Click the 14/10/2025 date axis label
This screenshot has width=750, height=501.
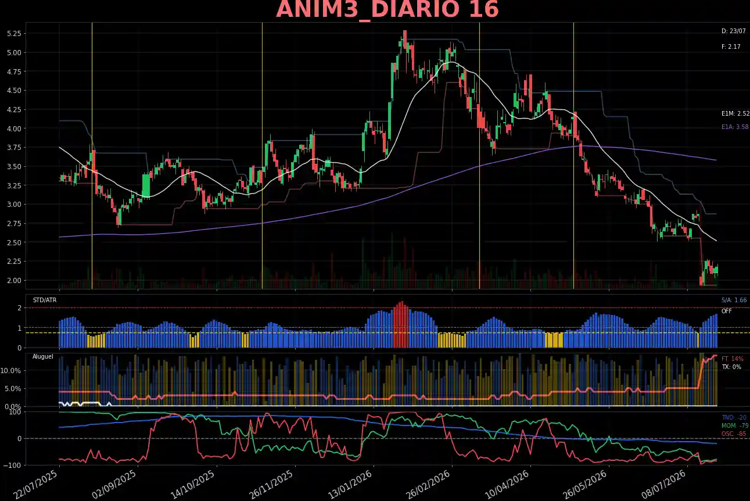[193, 484]
